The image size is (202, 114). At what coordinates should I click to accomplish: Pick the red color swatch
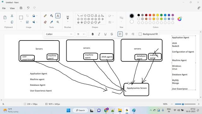[150, 15]
